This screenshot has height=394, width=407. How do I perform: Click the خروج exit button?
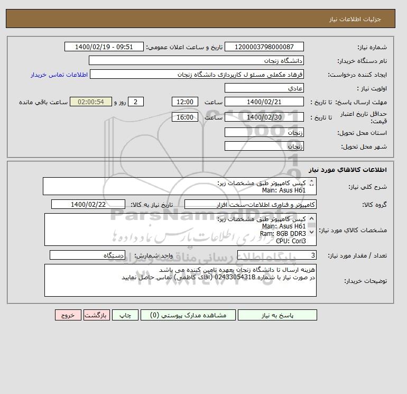coord(68,315)
